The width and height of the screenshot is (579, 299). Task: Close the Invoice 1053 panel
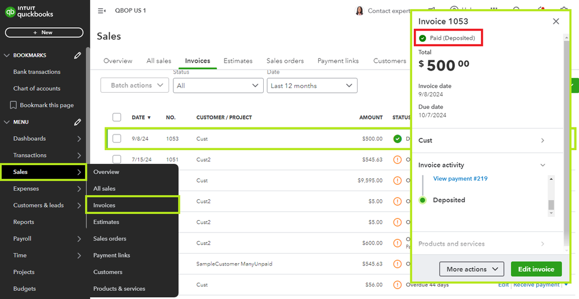pos(556,21)
